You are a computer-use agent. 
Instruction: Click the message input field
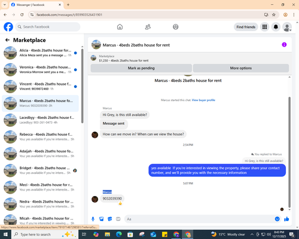[199, 219]
